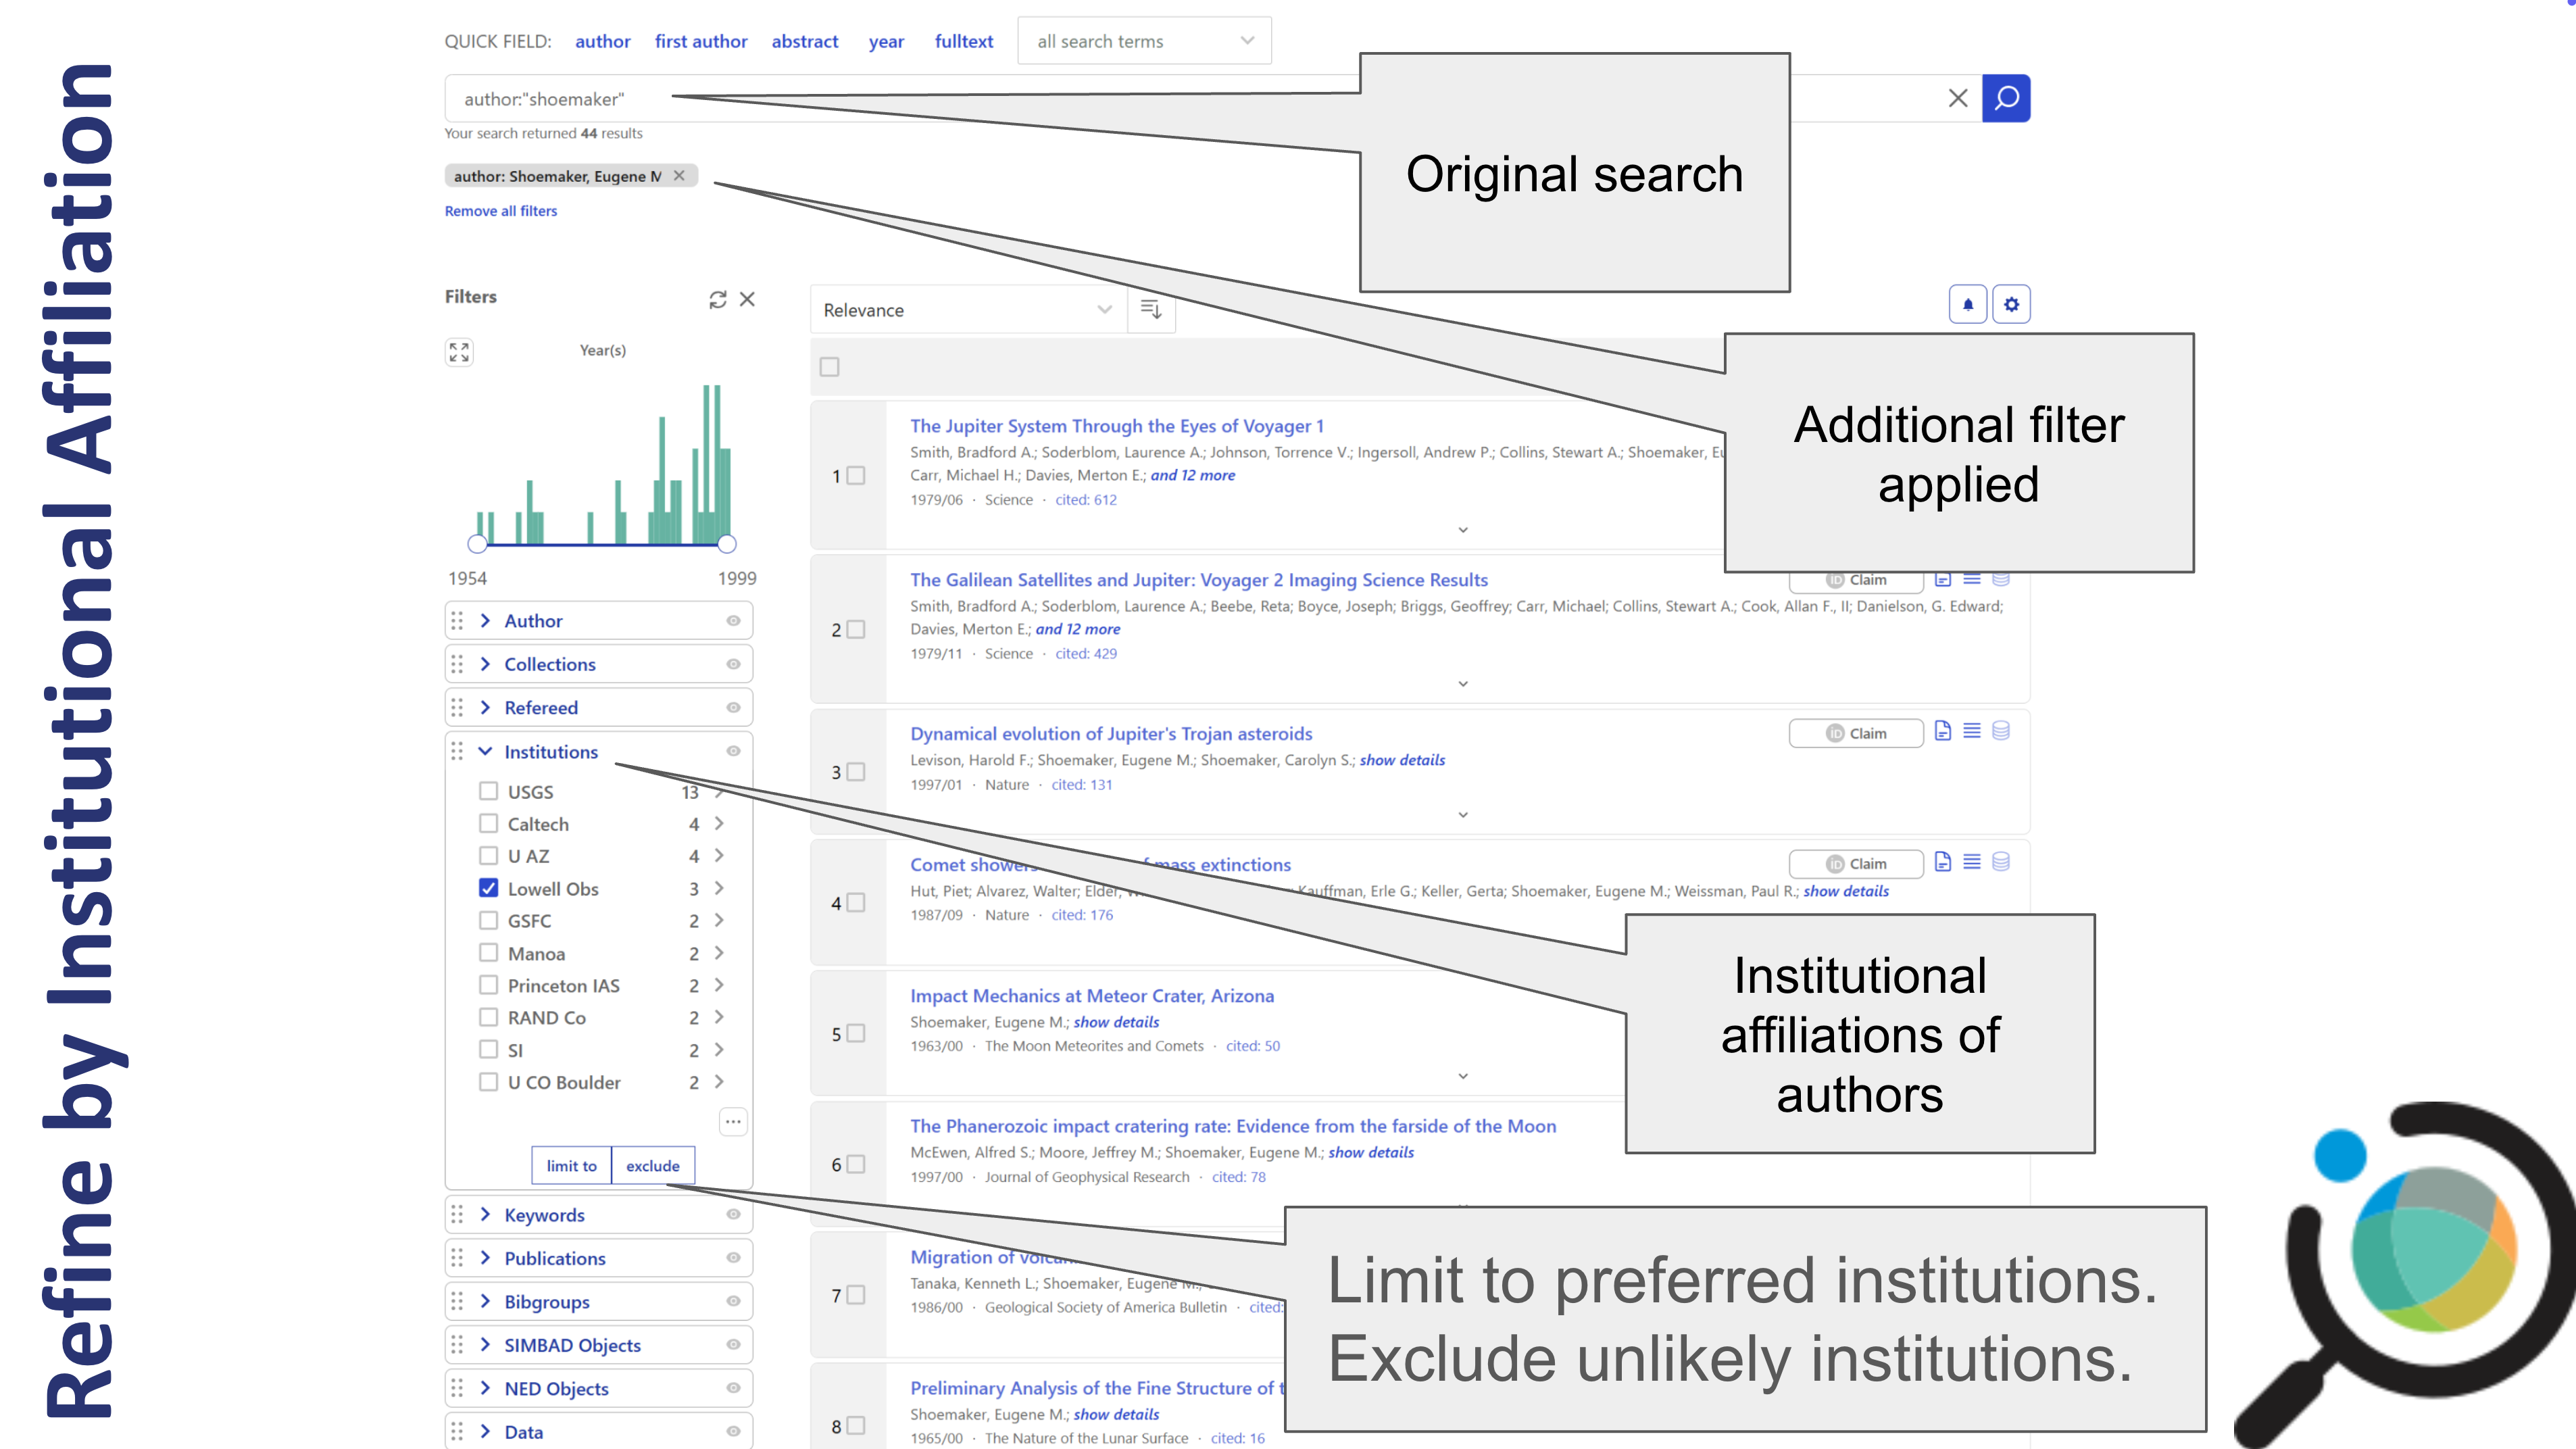The height and width of the screenshot is (1449, 2576).
Task: Check the GSFC institution checkbox
Action: 488,920
